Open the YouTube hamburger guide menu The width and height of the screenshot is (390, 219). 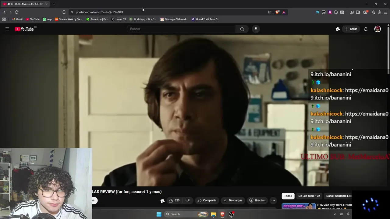click(7, 29)
